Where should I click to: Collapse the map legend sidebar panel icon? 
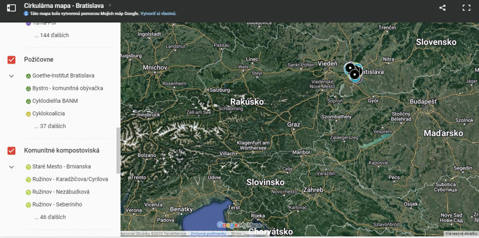coord(11,8)
